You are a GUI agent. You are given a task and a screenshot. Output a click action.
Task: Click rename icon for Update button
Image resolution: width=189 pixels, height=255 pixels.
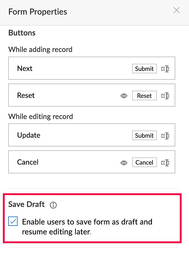(x=165, y=135)
